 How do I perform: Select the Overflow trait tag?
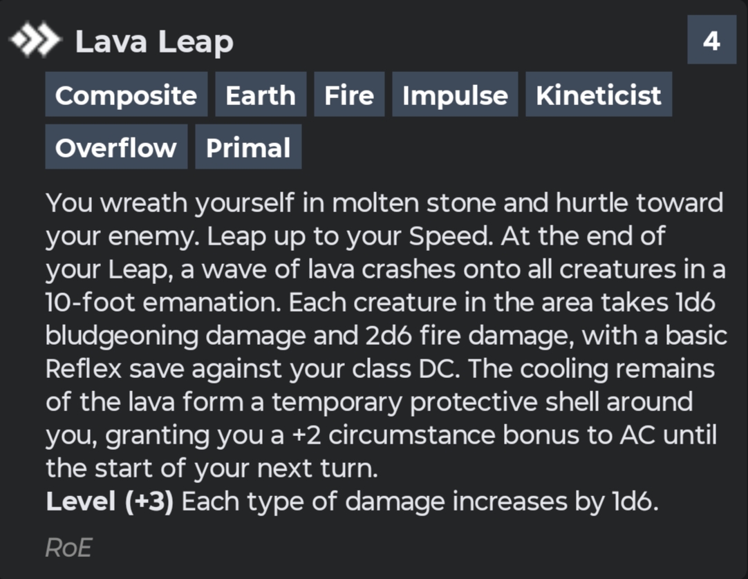(116, 147)
